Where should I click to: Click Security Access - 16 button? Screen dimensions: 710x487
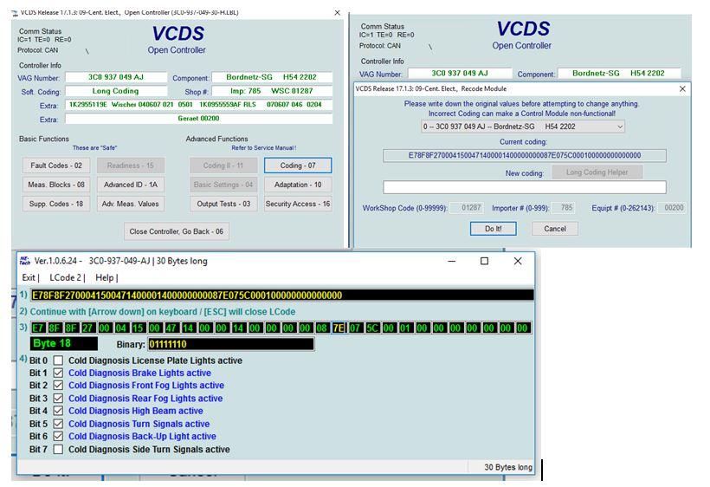tap(298, 204)
